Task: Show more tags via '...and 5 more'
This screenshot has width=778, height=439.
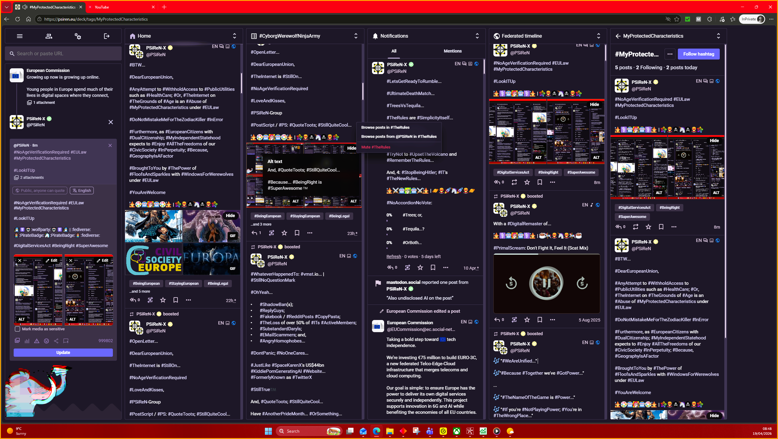Action: tap(140, 291)
